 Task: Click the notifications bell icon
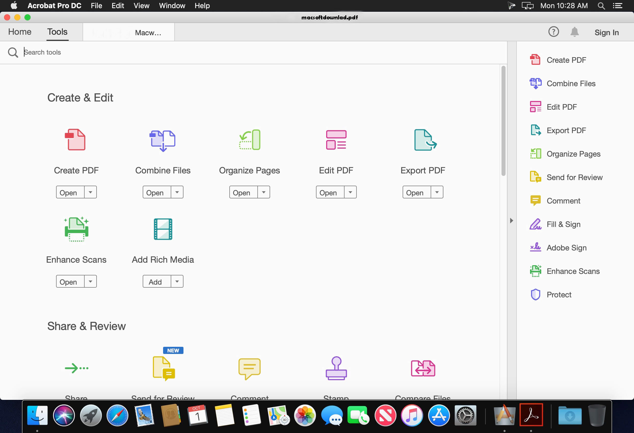click(575, 32)
